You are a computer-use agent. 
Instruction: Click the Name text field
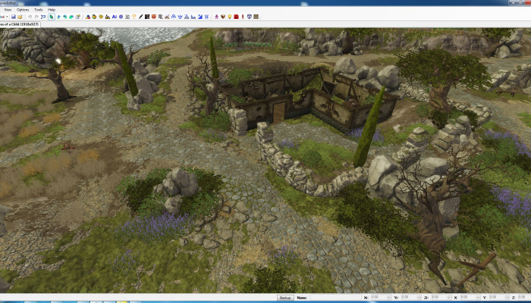point(335,298)
